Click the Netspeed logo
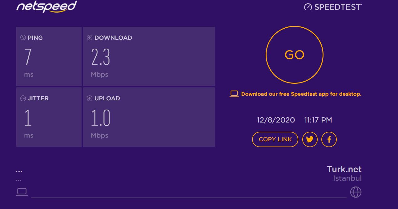Screen dimensions: 398x209 point(46,7)
